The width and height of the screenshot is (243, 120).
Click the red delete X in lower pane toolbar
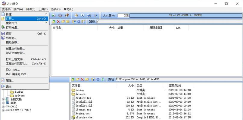[82, 79]
